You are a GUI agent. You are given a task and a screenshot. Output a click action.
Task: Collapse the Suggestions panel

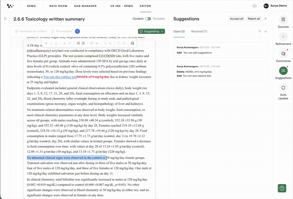click(266, 19)
